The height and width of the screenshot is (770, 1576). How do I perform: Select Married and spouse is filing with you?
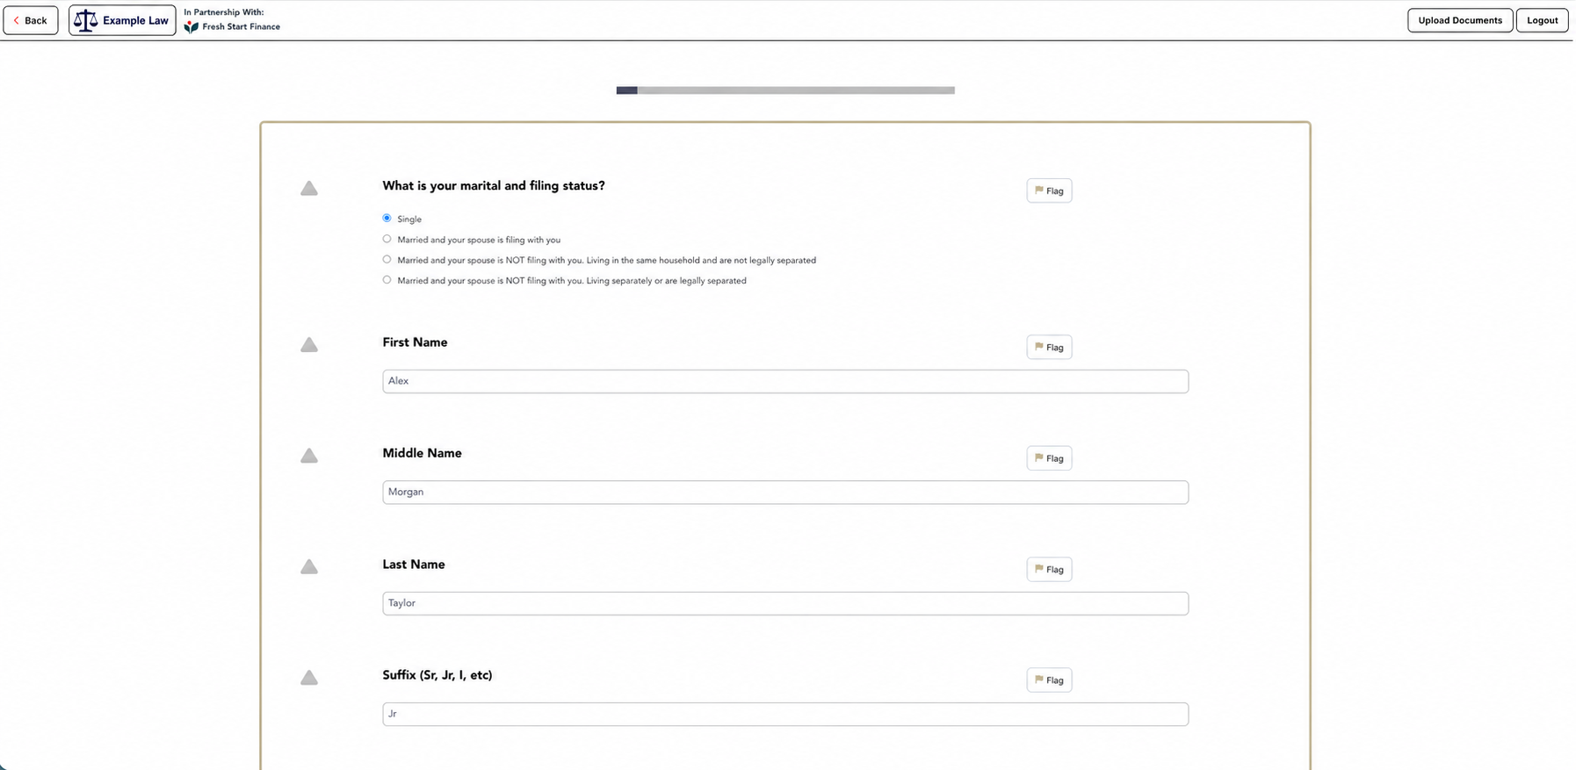click(x=387, y=239)
